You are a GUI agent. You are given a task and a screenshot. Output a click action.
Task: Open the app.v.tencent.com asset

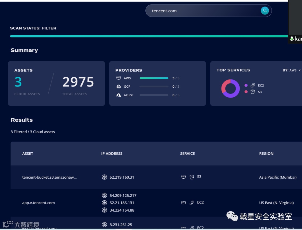click(38, 203)
